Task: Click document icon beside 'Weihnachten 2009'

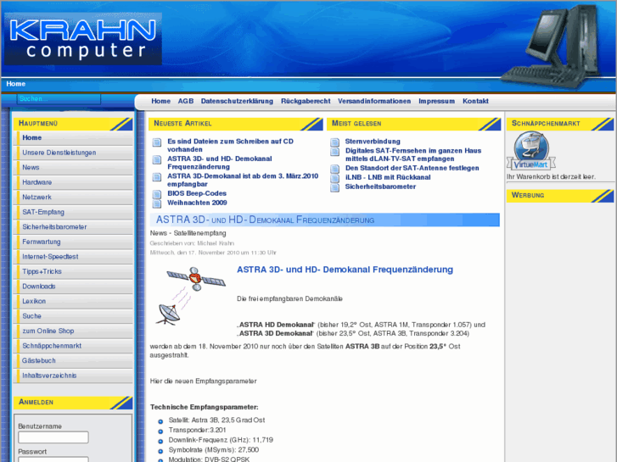Action: 157,203
